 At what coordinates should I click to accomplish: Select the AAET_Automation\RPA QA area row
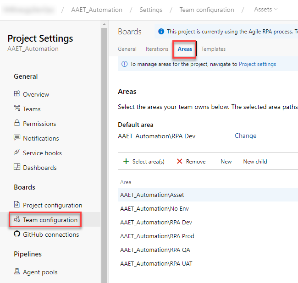pyautogui.click(x=208, y=250)
